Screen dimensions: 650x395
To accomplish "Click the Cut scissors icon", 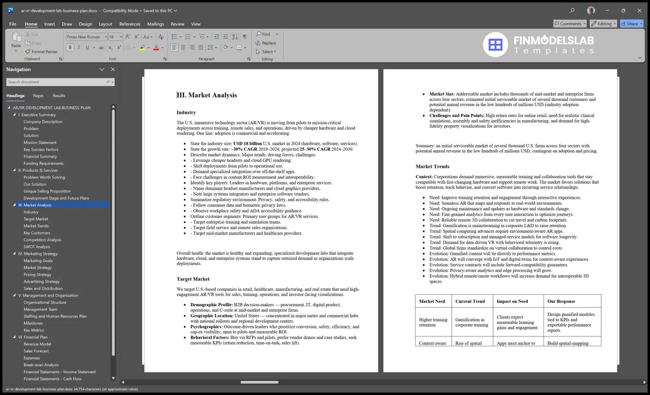I will tap(28, 34).
